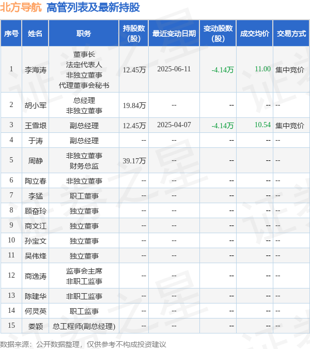This screenshot has height=349, width=310.
Task: Click 监事会主席 in row 12
Action: pos(84,271)
